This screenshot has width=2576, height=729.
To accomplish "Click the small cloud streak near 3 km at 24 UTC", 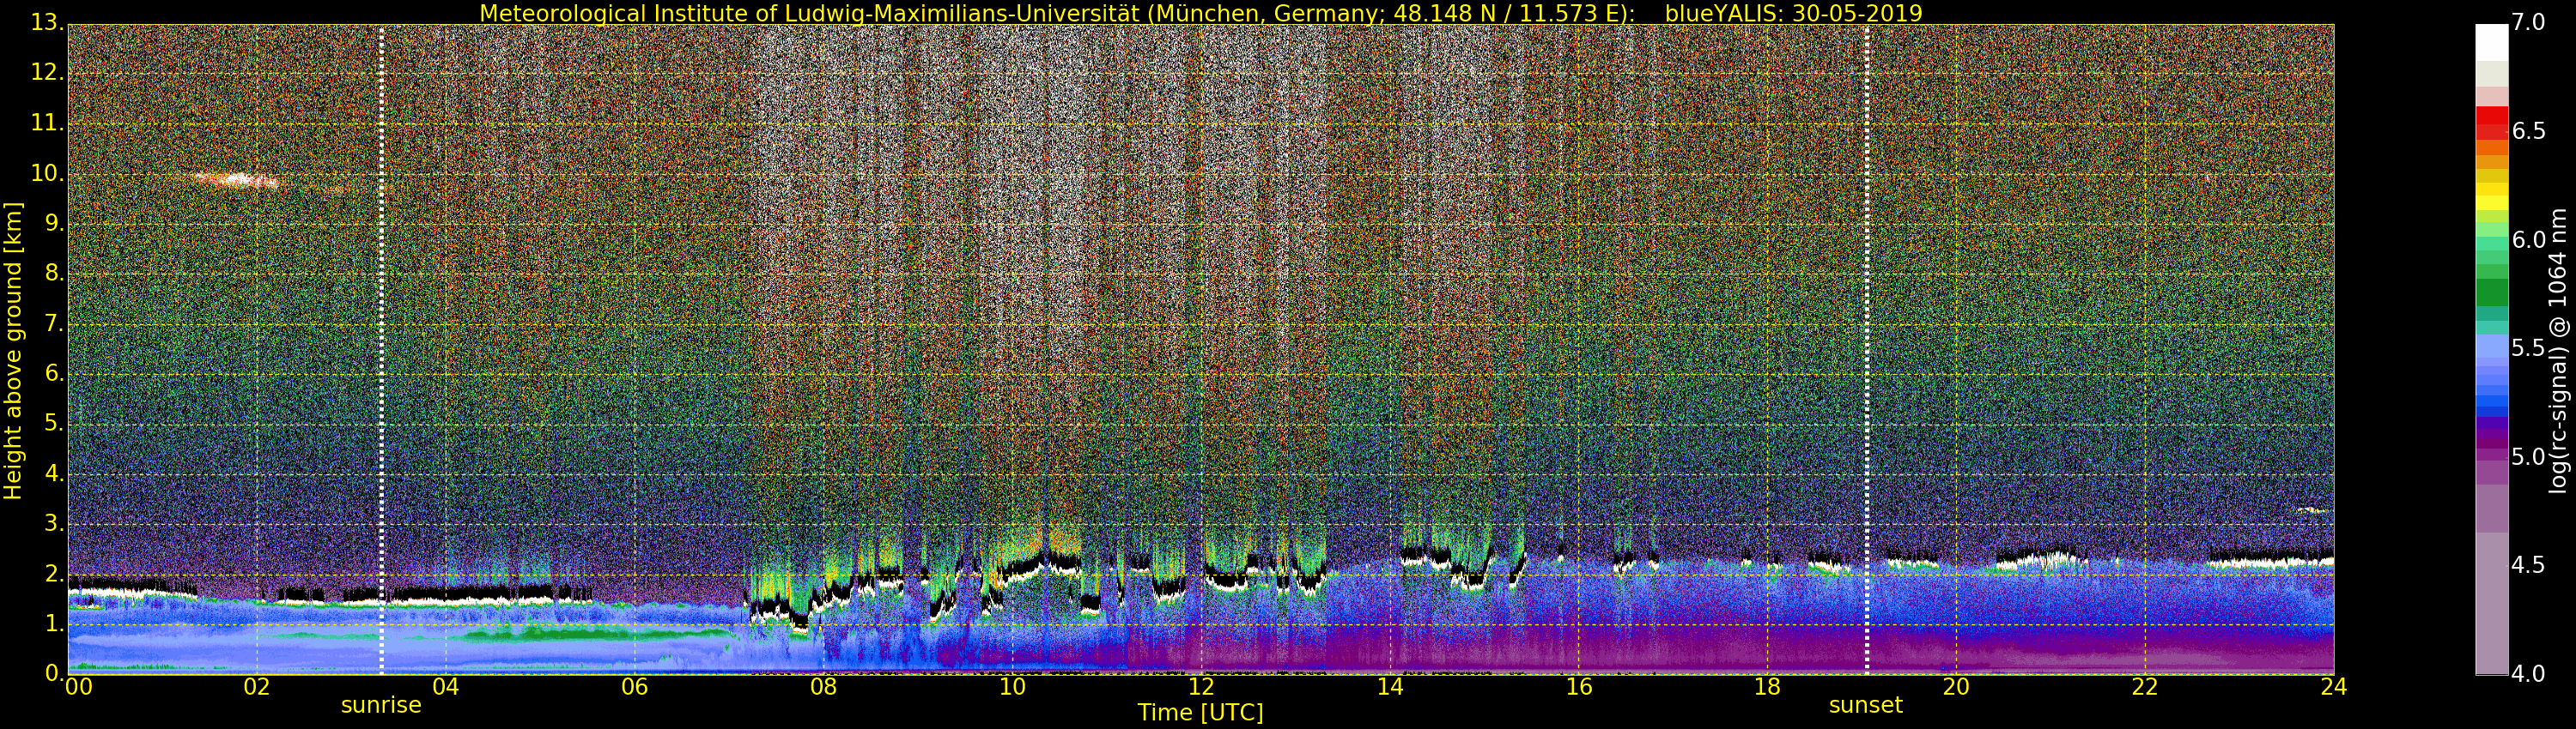I will 2314,510.
